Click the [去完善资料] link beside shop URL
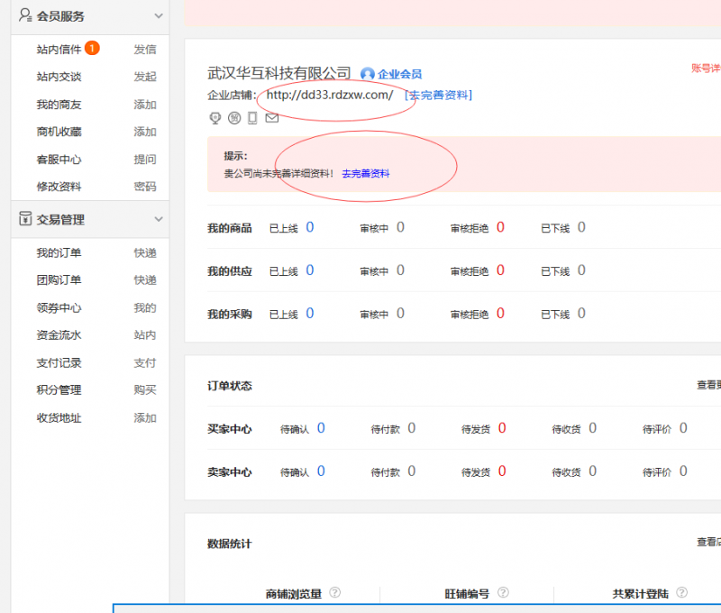 coord(438,95)
